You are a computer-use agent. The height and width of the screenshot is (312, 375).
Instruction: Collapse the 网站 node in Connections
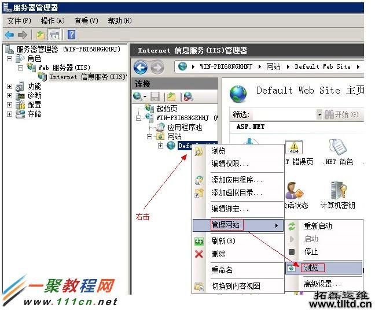point(150,137)
